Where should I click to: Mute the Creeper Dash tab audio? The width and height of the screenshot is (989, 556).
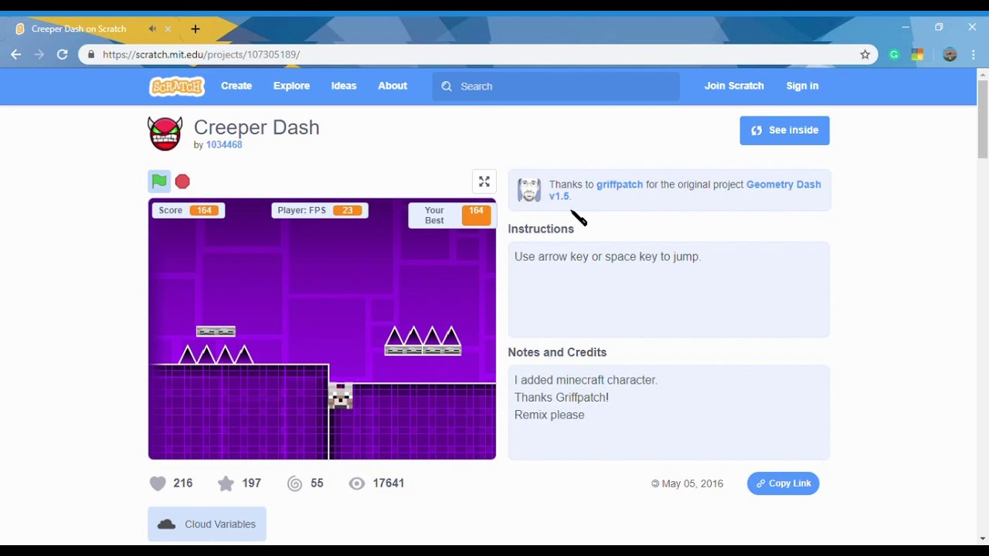point(152,29)
